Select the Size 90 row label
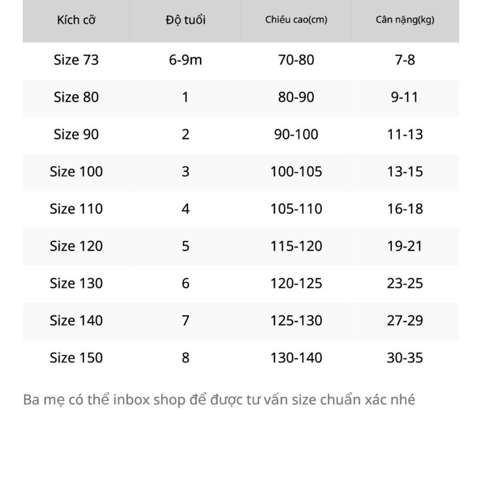 coord(76,134)
